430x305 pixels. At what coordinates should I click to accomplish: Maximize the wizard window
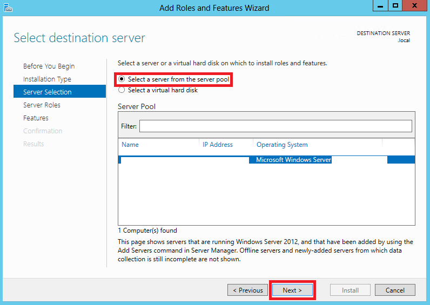[x=395, y=5]
